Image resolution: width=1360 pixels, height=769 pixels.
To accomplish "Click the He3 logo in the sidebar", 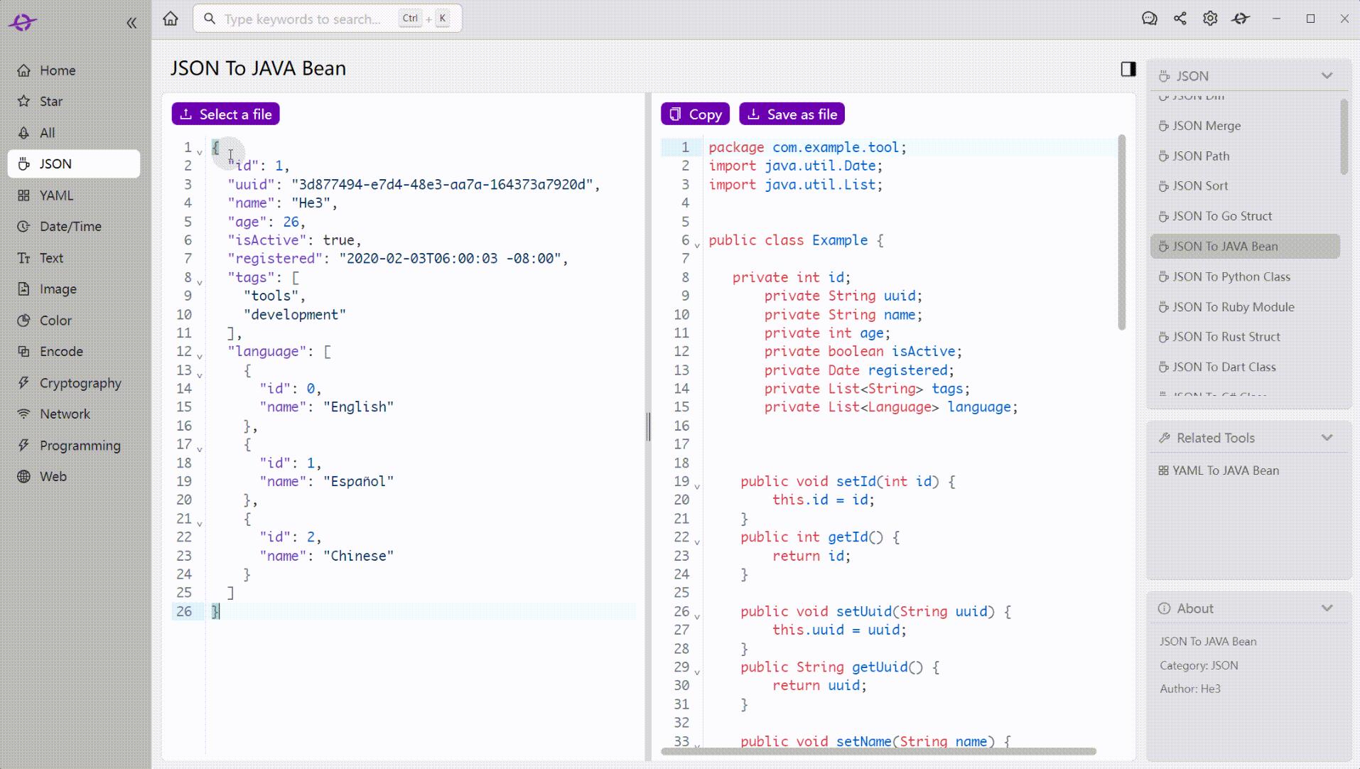I will [x=21, y=22].
